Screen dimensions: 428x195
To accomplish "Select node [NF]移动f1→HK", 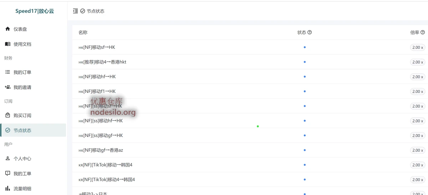I will click(x=97, y=91).
